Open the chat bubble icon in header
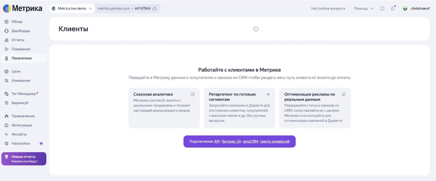 point(382,9)
